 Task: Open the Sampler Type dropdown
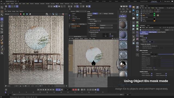point(106,25)
